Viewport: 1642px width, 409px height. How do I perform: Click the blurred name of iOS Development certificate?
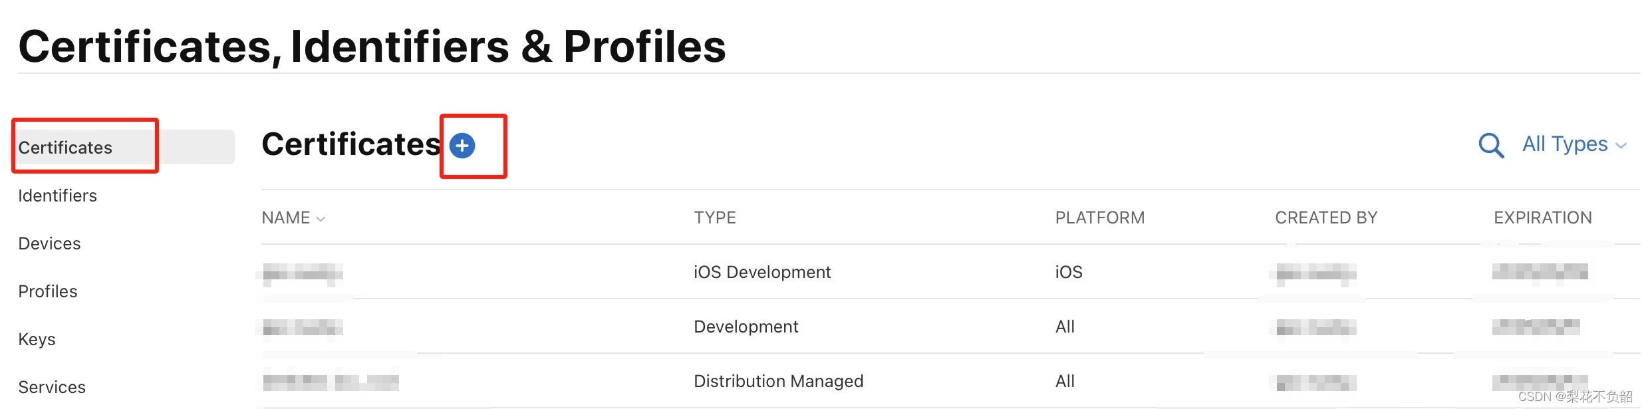tap(303, 273)
